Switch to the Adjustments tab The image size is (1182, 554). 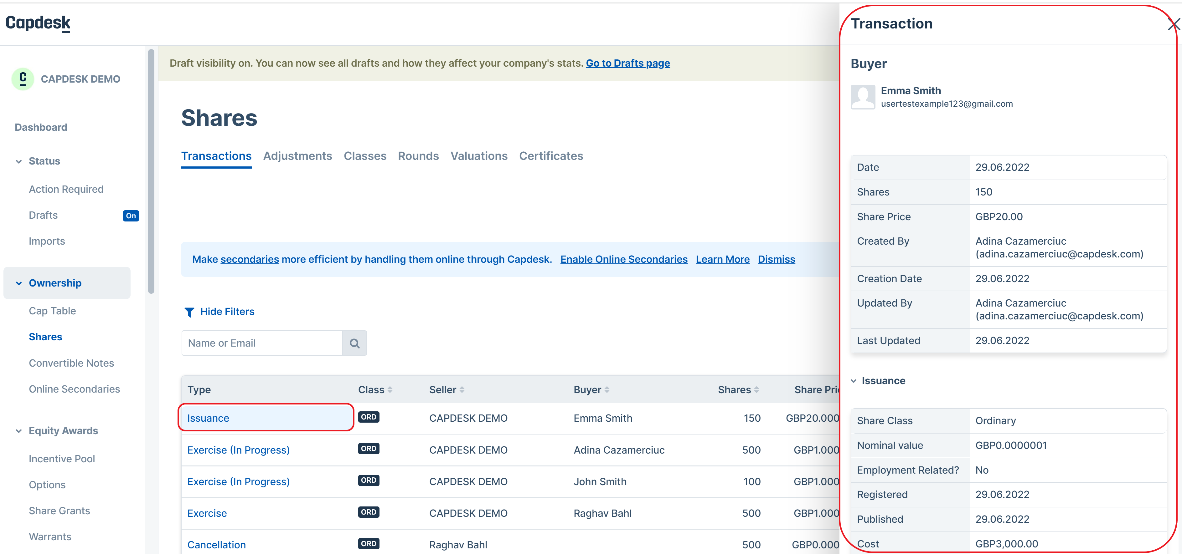coord(297,156)
